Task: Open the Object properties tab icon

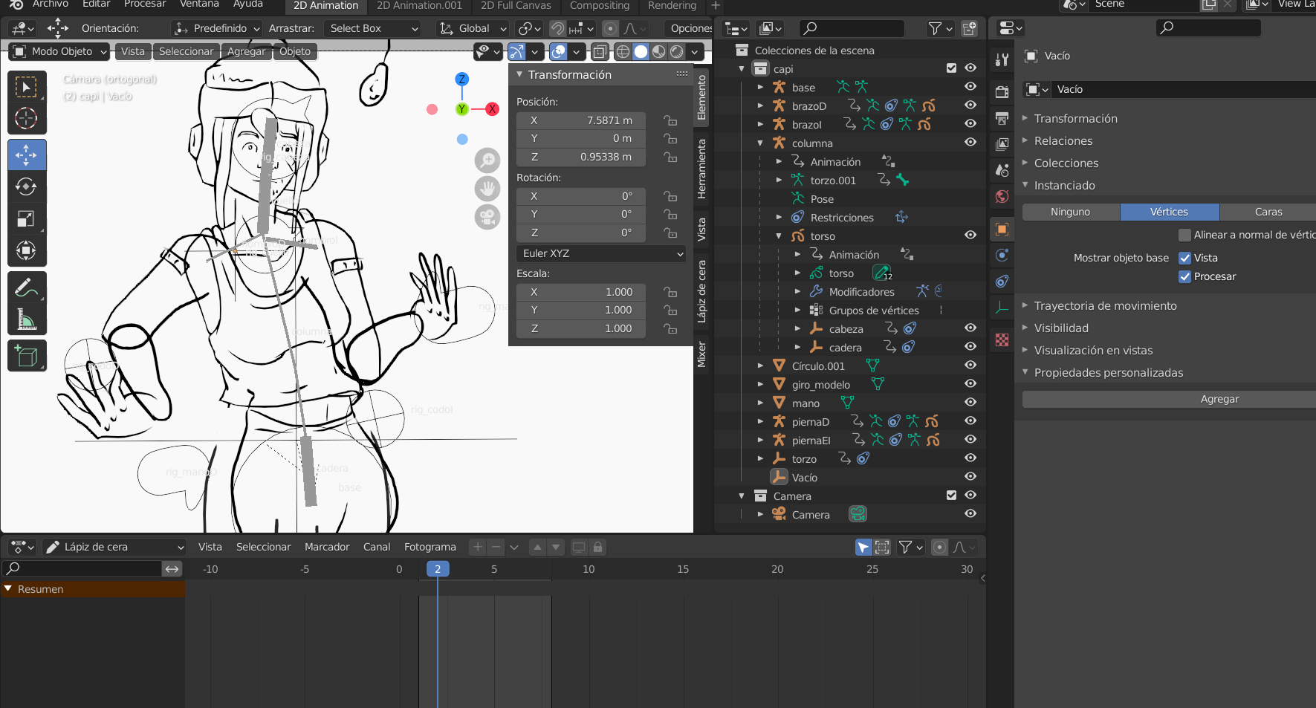Action: (x=1002, y=229)
